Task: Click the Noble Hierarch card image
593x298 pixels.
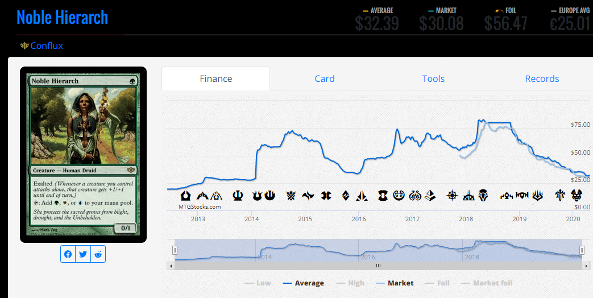Action: (83, 155)
